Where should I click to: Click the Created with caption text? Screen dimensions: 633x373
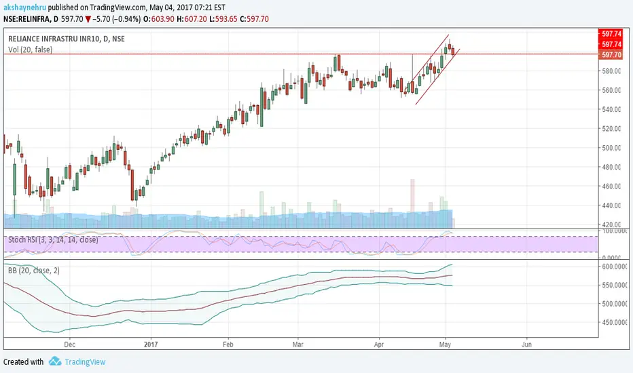click(23, 361)
